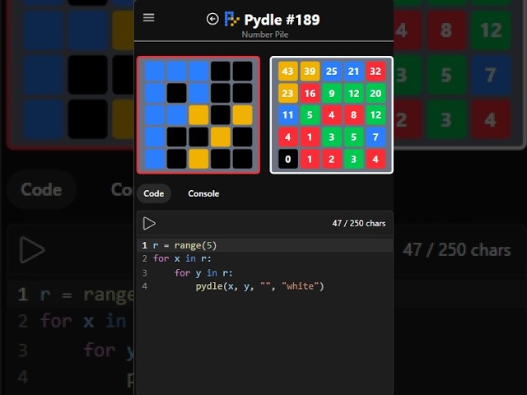
Task: Click the green tile numbered 20
Action: click(x=375, y=93)
